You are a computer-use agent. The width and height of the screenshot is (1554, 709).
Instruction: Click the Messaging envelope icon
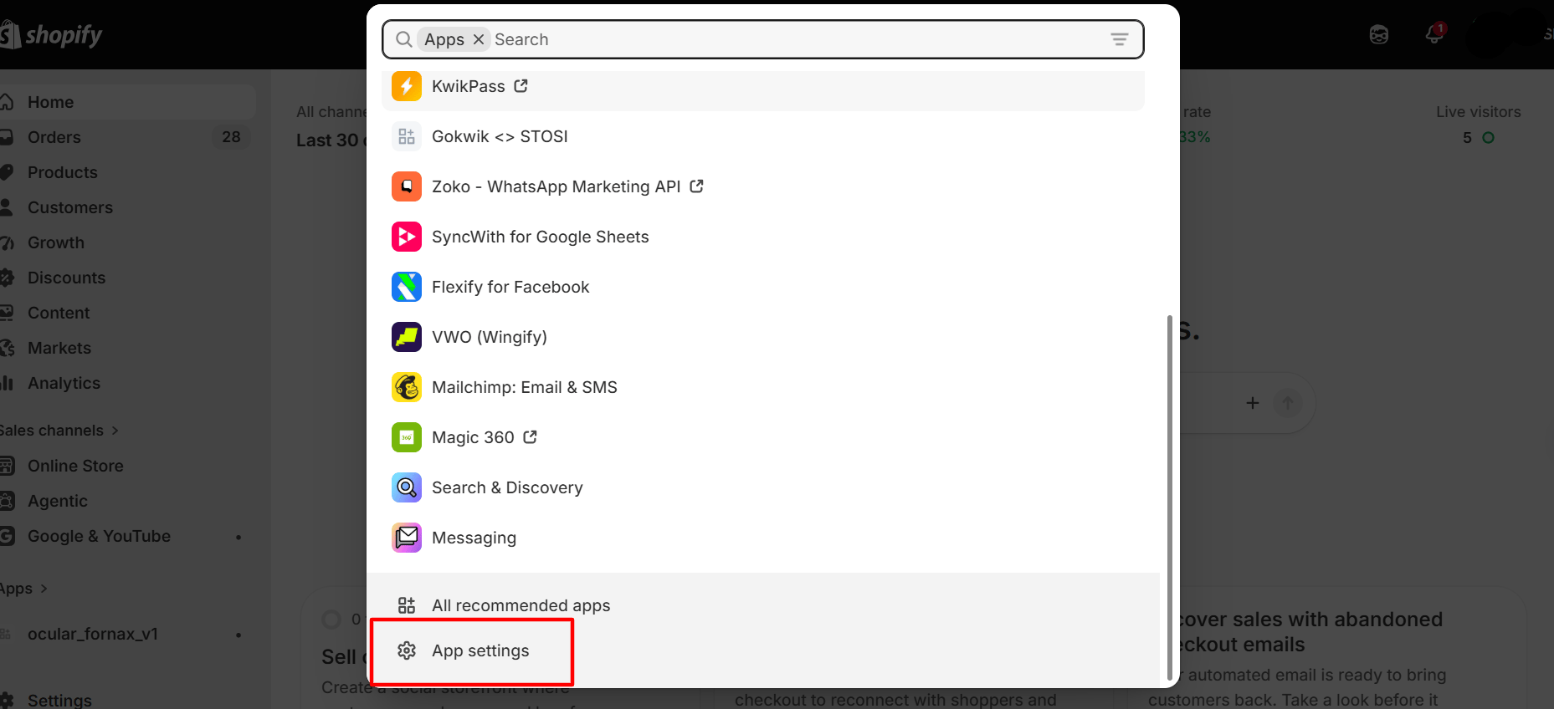pos(407,538)
